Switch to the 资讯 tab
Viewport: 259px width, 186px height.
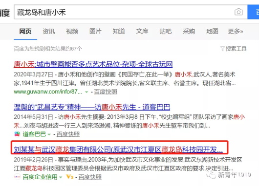(x=49, y=31)
